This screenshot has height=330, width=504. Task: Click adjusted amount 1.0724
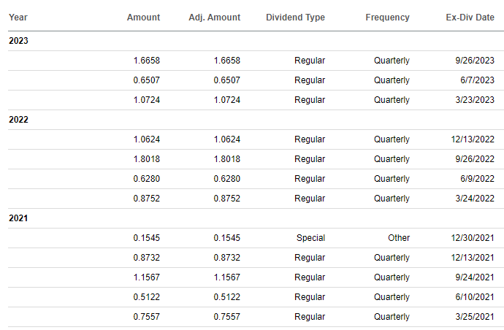coord(227,100)
